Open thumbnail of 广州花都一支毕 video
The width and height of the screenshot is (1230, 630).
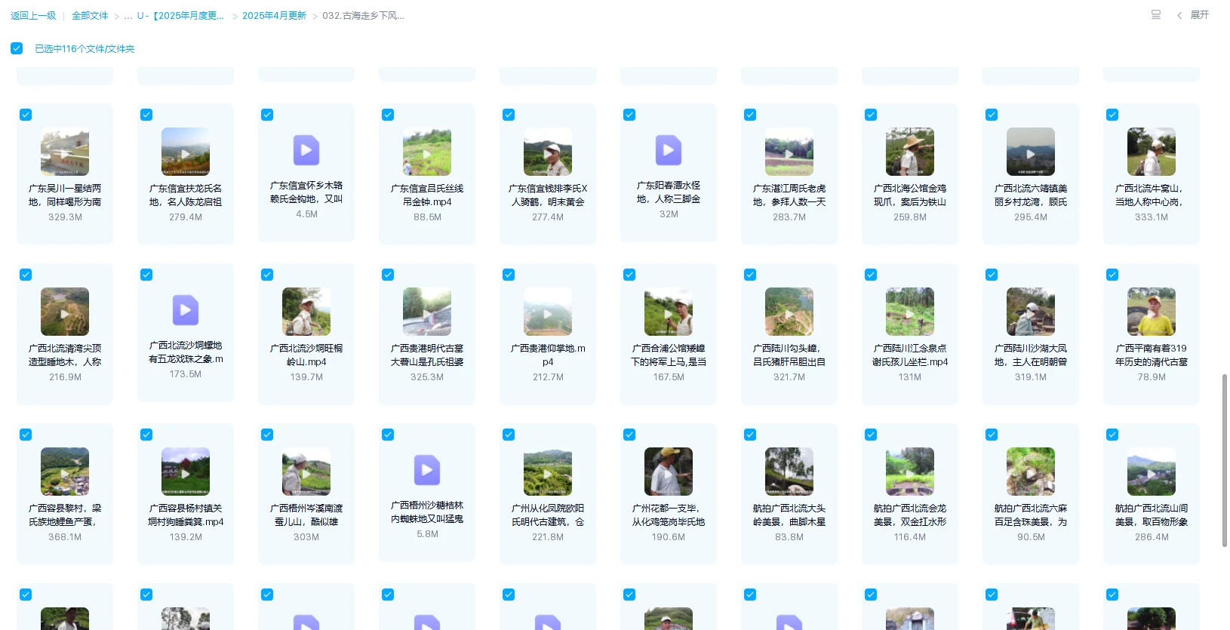click(669, 472)
